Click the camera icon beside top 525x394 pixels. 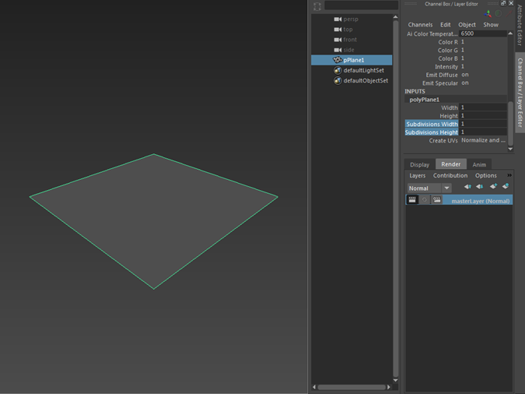[x=338, y=30]
